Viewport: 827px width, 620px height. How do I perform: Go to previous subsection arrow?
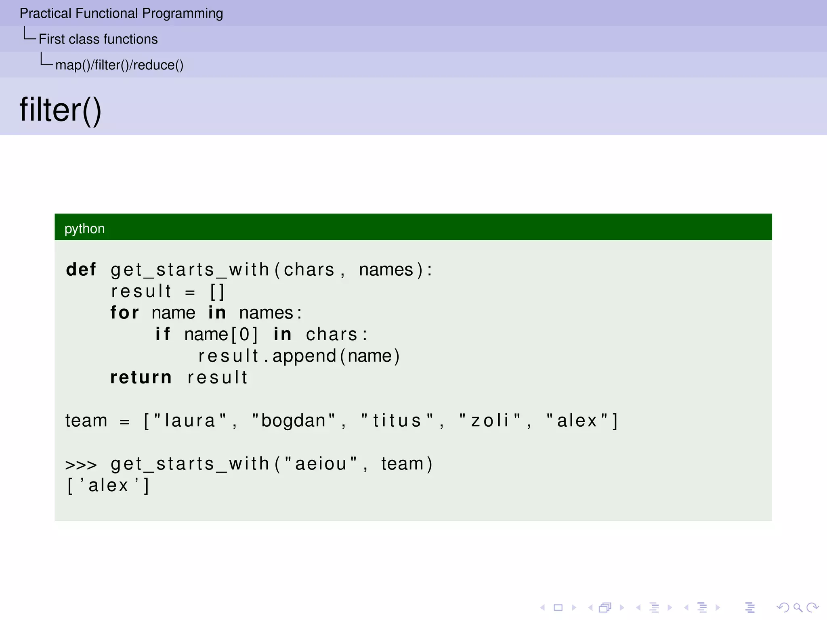click(x=638, y=607)
